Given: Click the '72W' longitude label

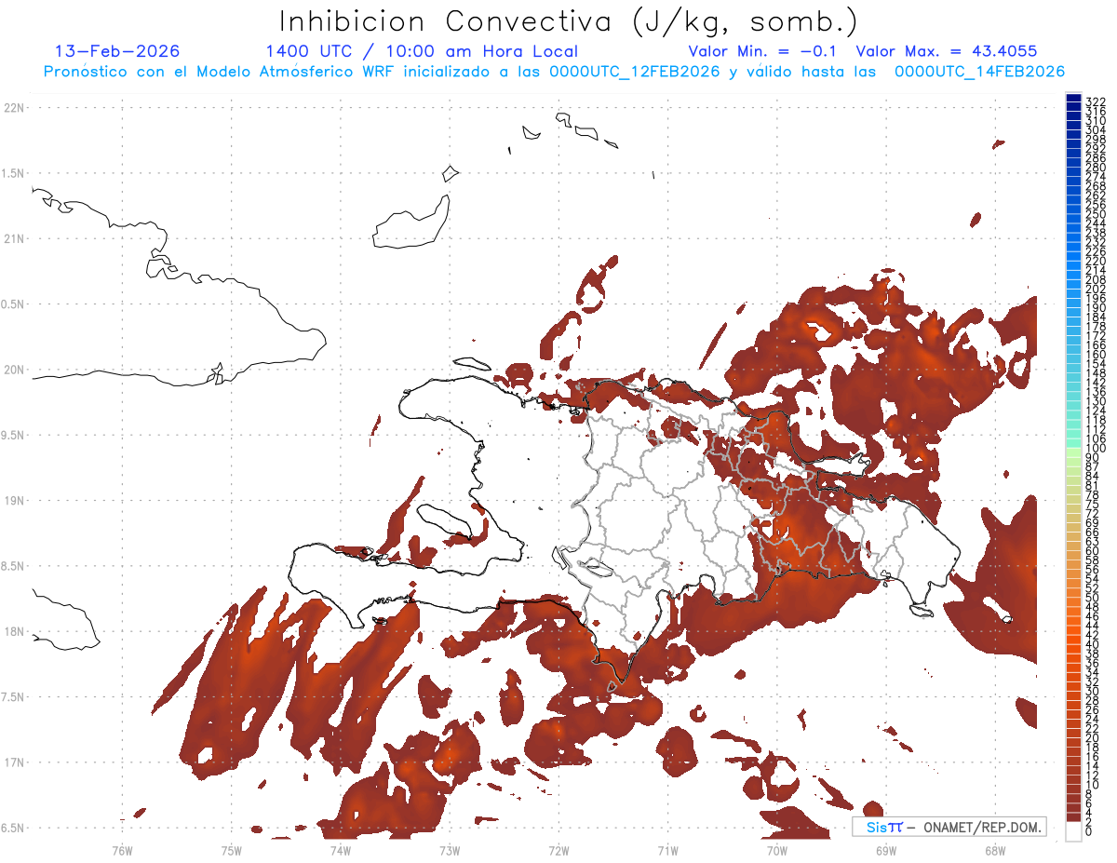Looking at the screenshot, I should click(x=558, y=850).
